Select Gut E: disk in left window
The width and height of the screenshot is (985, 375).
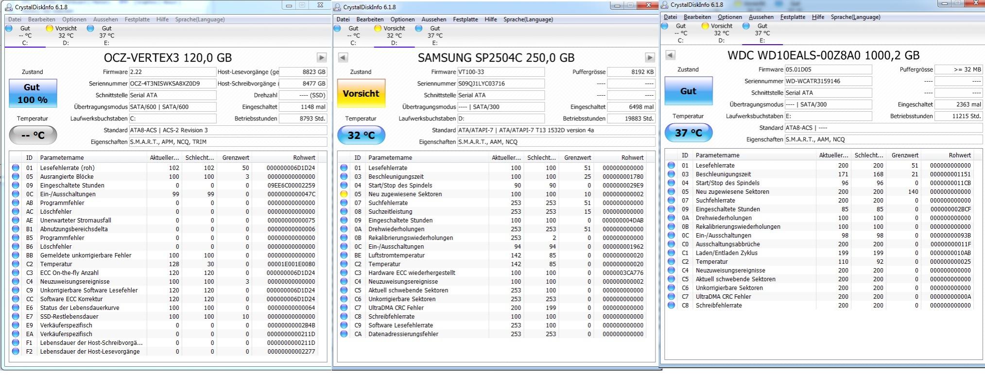point(104,35)
